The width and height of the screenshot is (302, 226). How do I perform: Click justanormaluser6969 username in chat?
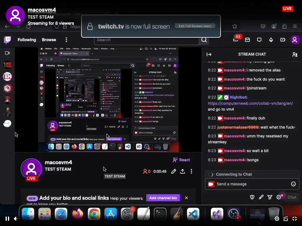[x=238, y=127]
